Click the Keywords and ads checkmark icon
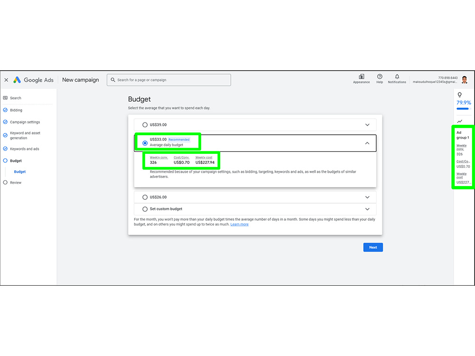Image resolution: width=475 pixels, height=356 pixels. [5, 149]
